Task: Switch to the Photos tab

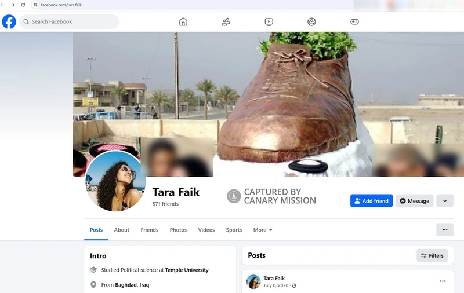Action: (x=178, y=230)
